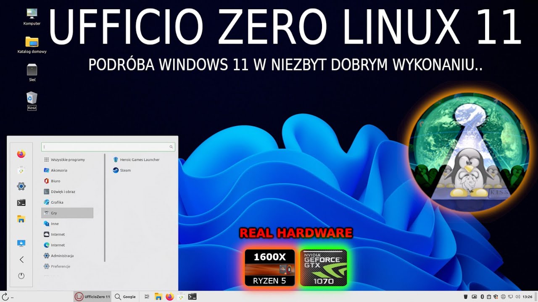The height and width of the screenshot is (302, 538).
Task: Open system settings gear in menu sidebar
Action: coord(21,186)
